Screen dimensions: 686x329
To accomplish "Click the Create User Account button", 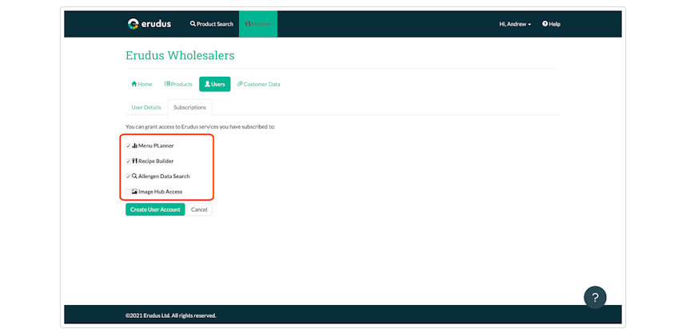I will 155,210.
